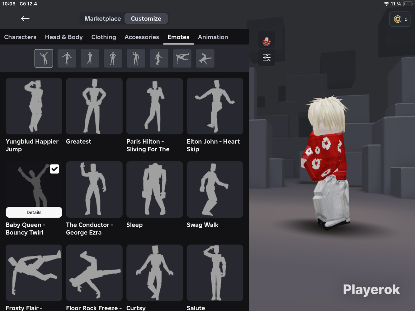Click the "Yungblud Happier Jump" name text

[x=32, y=145]
